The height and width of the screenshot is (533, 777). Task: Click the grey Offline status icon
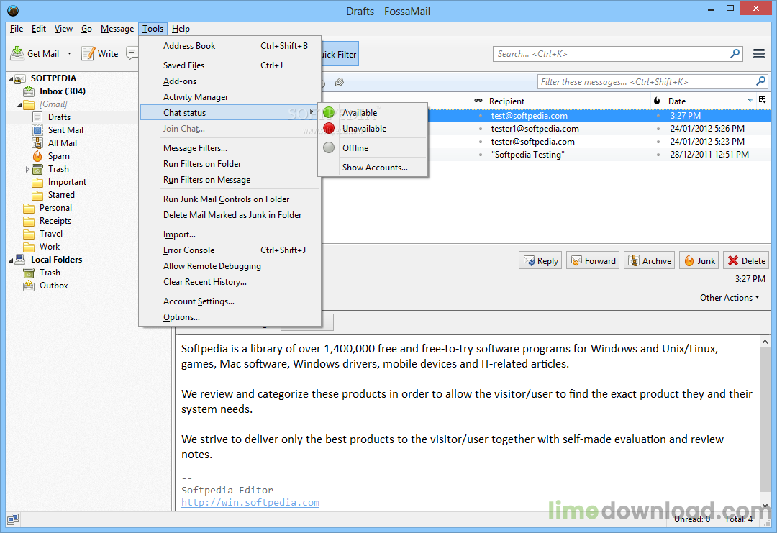[x=329, y=147]
